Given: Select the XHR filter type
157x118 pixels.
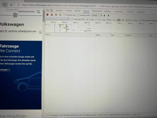Looking at the screenshot, I should click(92, 20).
